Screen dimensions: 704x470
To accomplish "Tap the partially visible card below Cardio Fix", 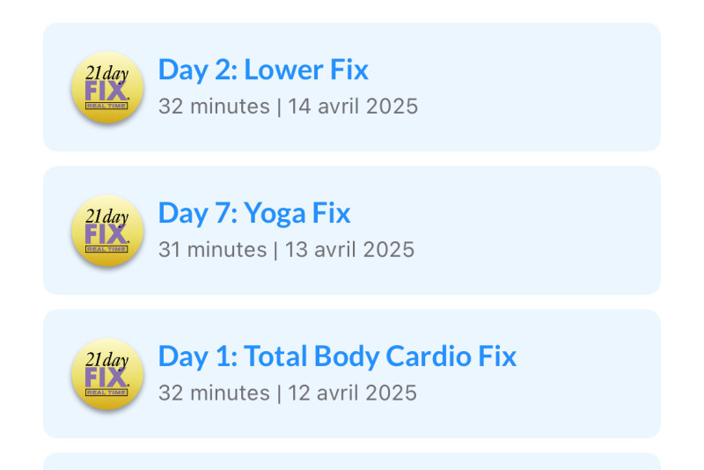I will tap(352, 461).
